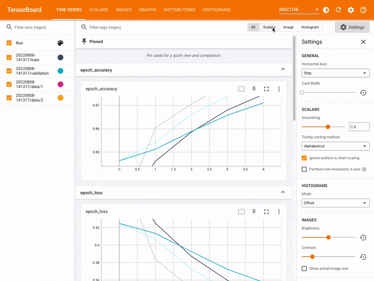The image size is (374, 281).
Task: Click the main panel vertical scrollbar
Action: click(x=295, y=78)
